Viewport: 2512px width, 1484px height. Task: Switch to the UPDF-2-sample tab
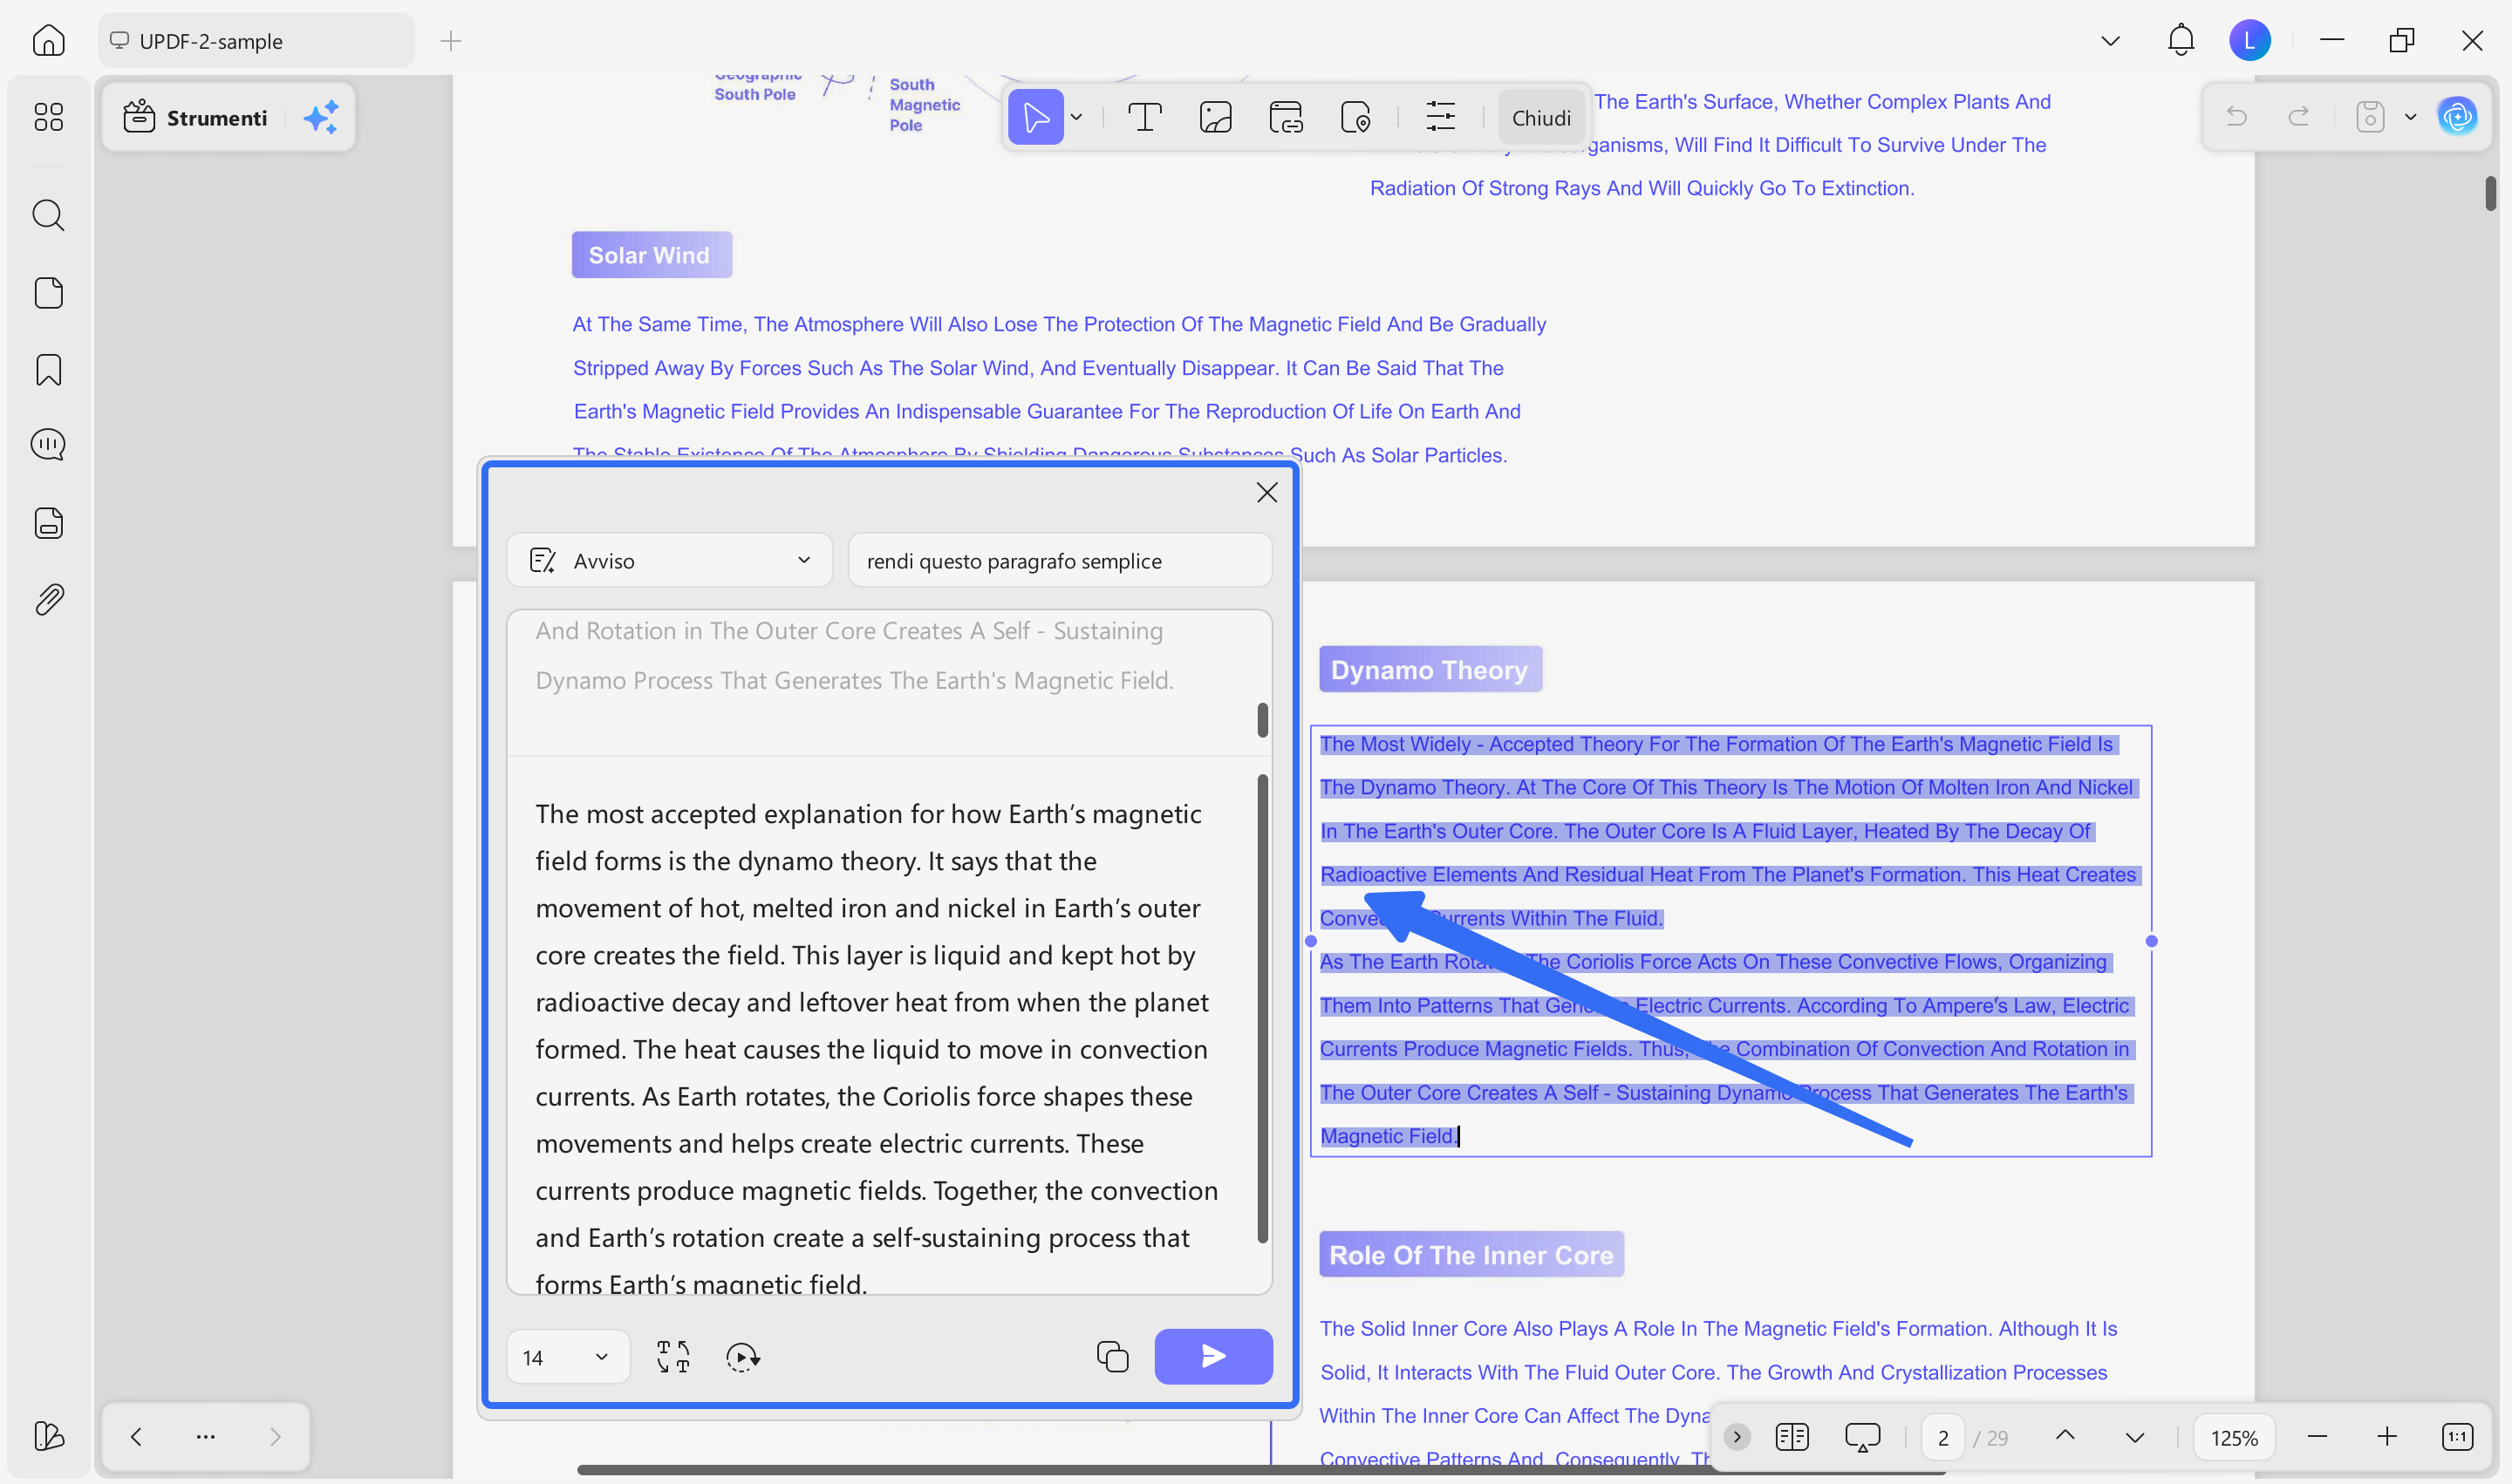point(256,41)
